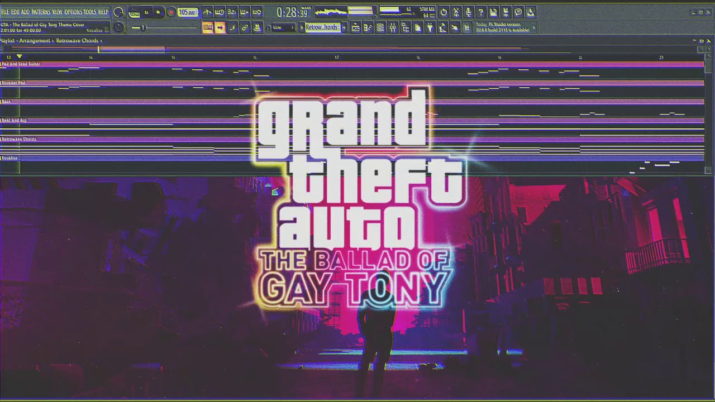Select the Vocoder Pad track
This screenshot has height=402, width=715.
13,83
